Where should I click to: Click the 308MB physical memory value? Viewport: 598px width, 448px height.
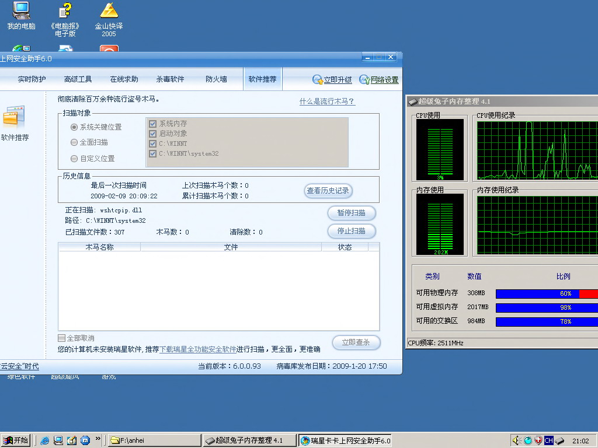point(476,293)
